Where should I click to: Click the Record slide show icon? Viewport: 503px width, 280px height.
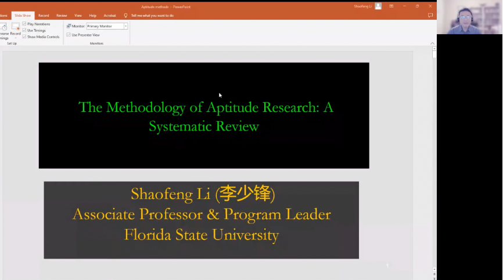click(15, 27)
